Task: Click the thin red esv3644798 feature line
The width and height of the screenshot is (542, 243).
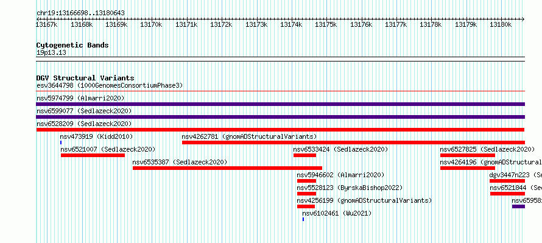Action: pyautogui.click(x=281, y=91)
